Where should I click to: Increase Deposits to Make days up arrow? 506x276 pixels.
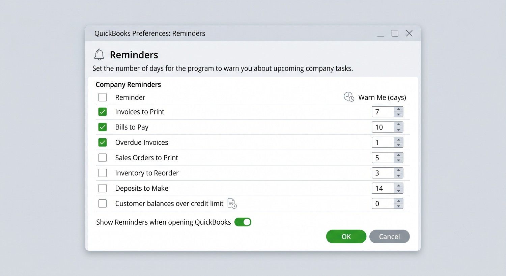[398, 186]
